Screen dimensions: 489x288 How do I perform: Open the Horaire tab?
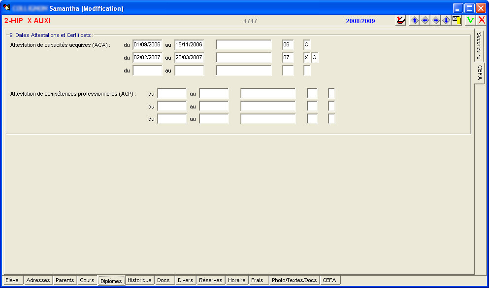point(237,280)
